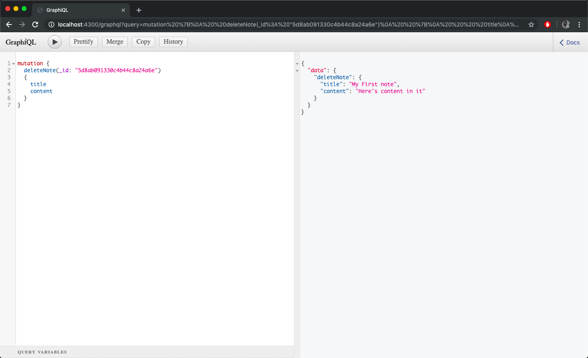Screen dimensions: 588x358
Task: Reload the GraphiQL page
Action: point(35,24)
